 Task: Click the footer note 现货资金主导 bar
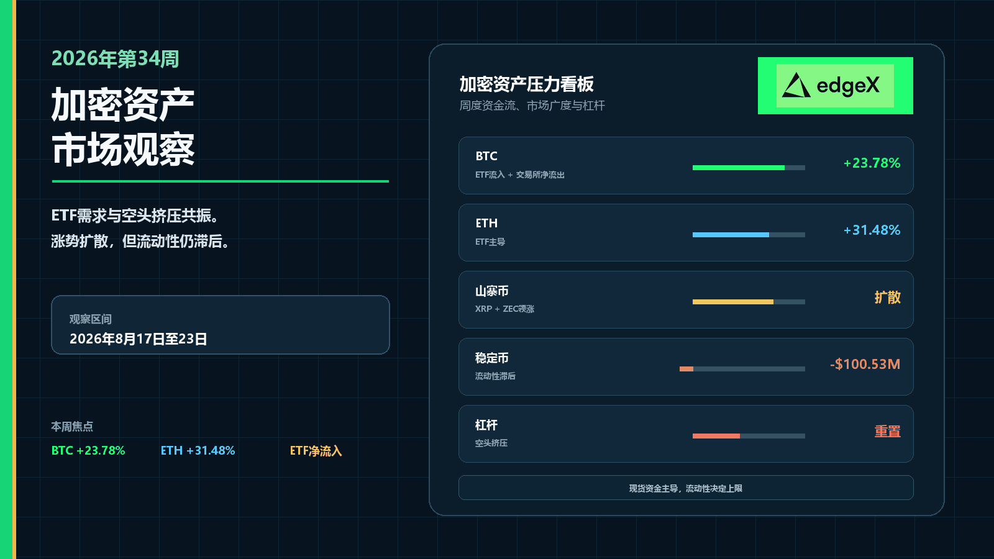(x=686, y=488)
